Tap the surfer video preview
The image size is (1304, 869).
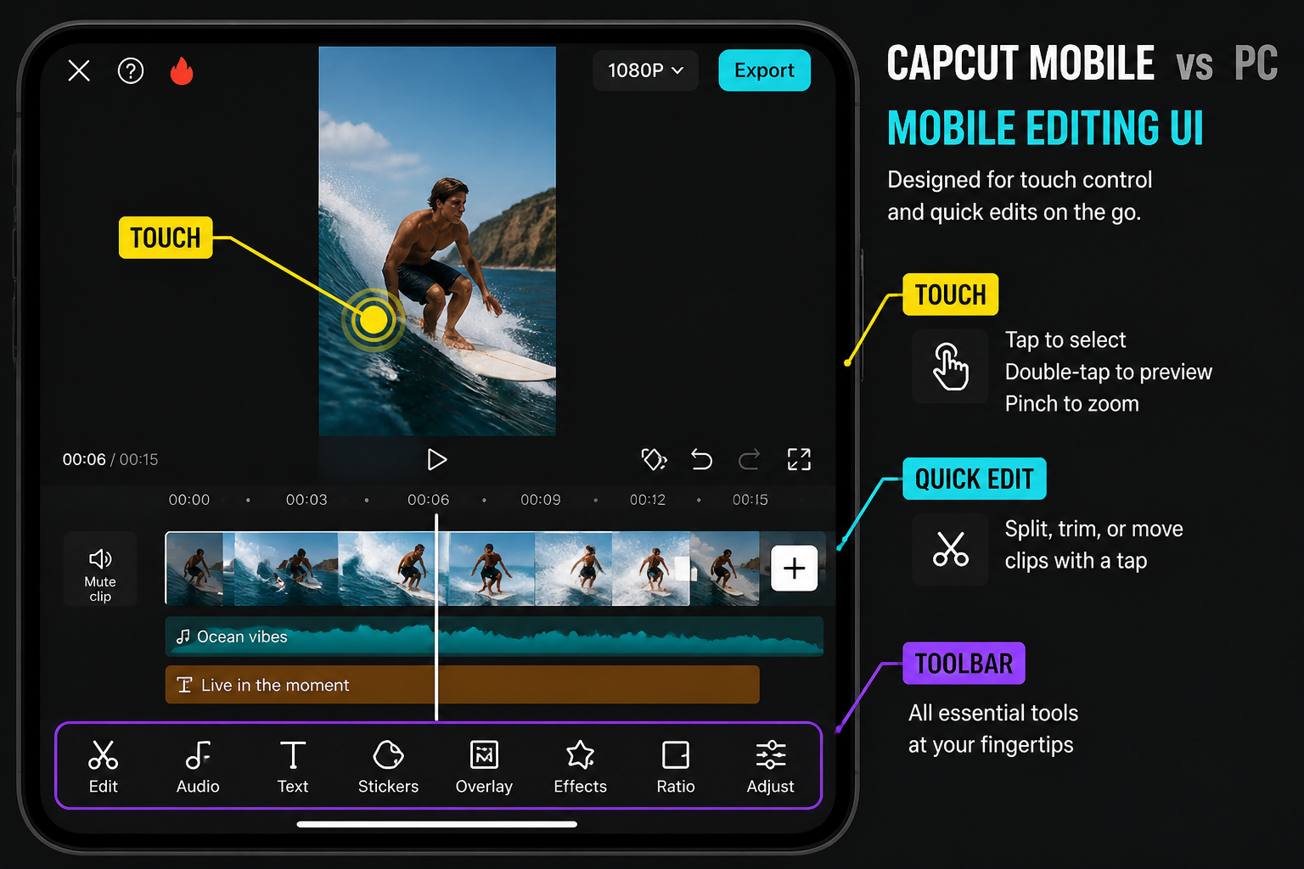pos(437,241)
